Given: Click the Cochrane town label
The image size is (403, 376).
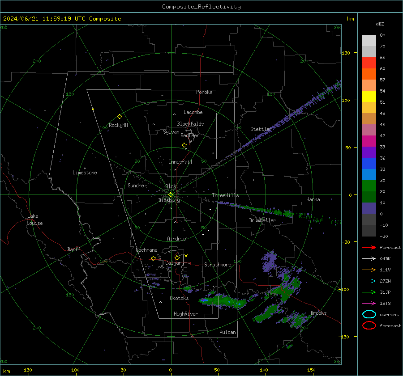Looking at the screenshot, I should (x=146, y=250).
